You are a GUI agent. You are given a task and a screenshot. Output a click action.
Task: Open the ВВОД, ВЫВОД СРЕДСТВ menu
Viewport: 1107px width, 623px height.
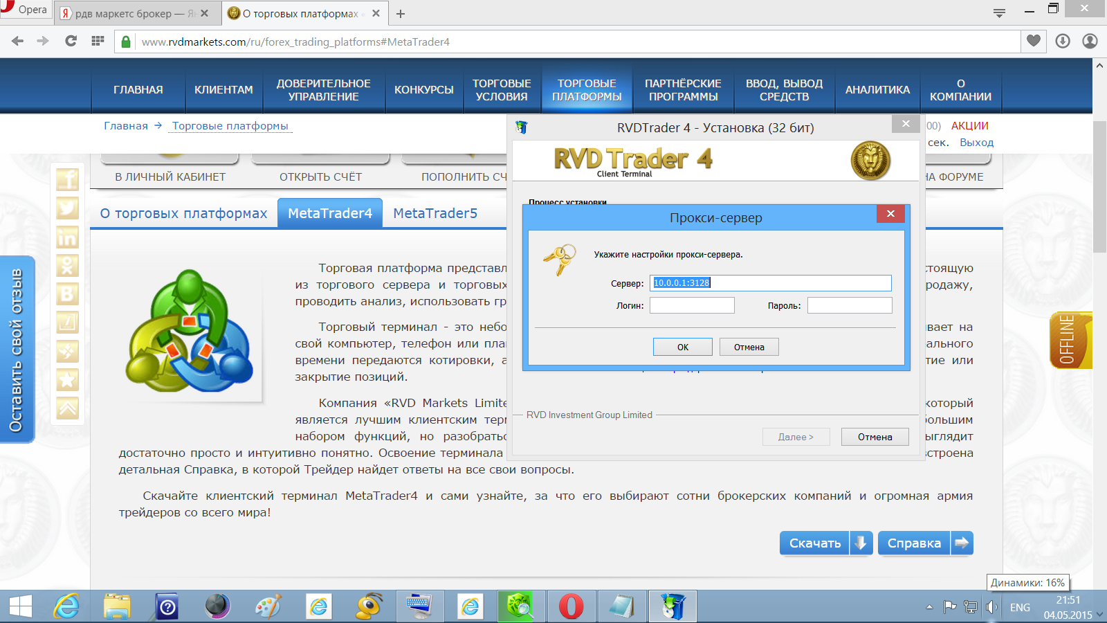click(785, 90)
